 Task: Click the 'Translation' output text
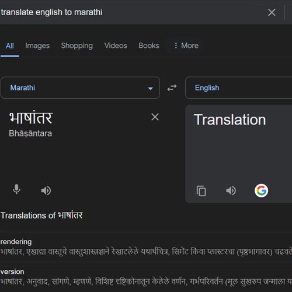pos(230,120)
